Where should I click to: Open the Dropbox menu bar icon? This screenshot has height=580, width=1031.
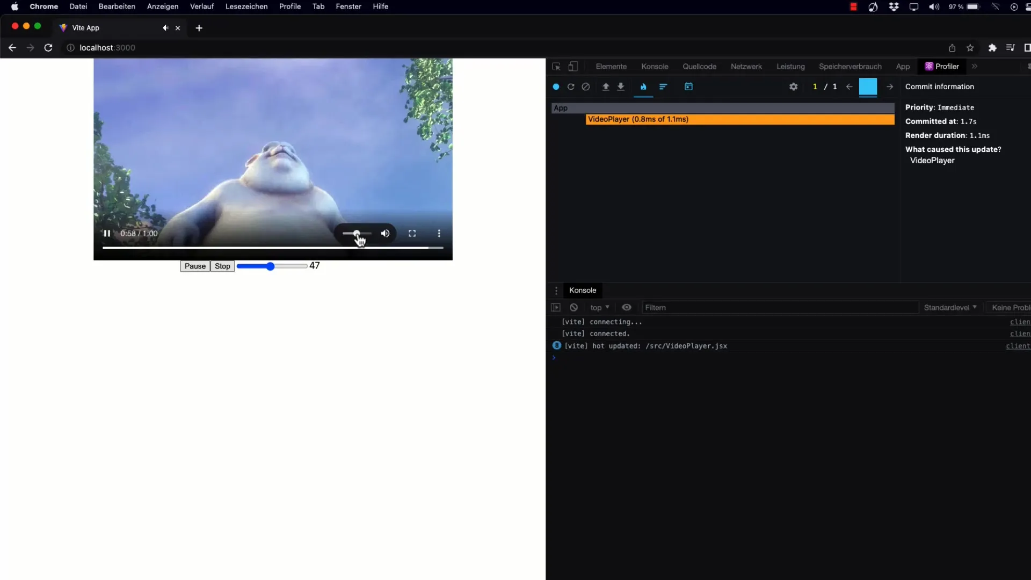(894, 6)
